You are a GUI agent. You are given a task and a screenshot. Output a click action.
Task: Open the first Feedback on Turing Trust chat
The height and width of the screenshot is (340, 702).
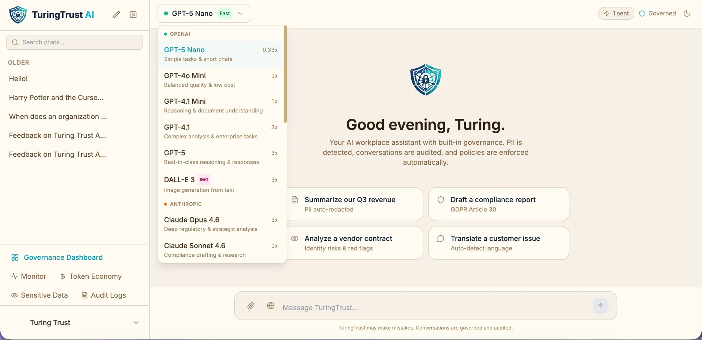pos(75,135)
